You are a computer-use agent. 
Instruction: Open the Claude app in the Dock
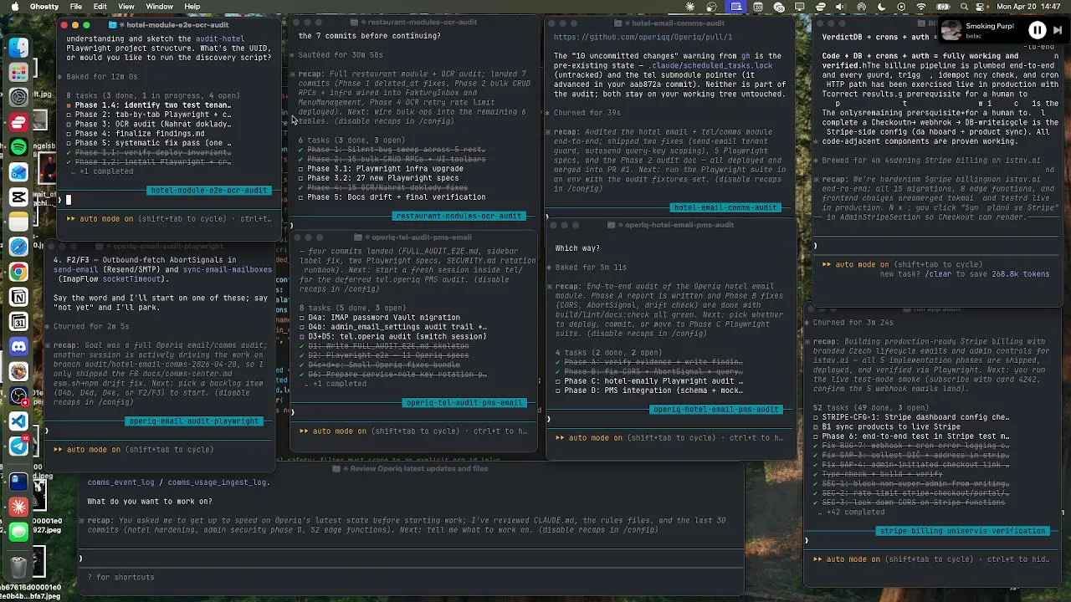point(18,507)
